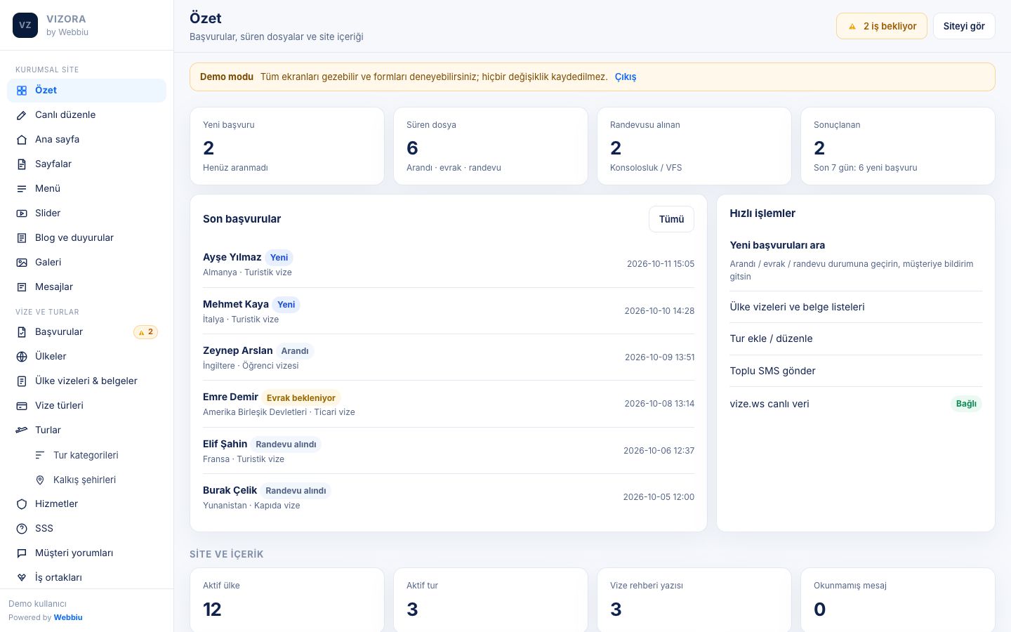1011x632 pixels.
Task: Open Ülke vizeleri ve belge listeleri
Action: [856, 307]
